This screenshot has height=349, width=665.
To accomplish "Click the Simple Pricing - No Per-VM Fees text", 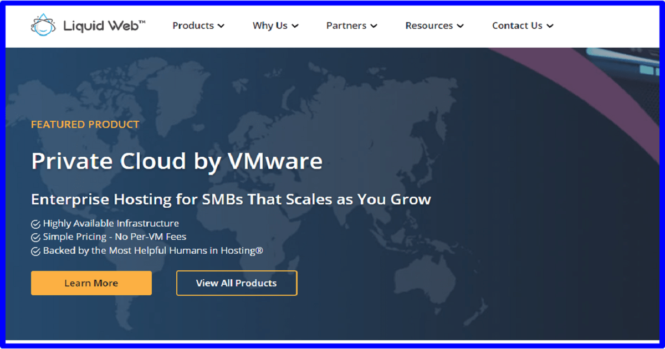I will click(x=115, y=237).
